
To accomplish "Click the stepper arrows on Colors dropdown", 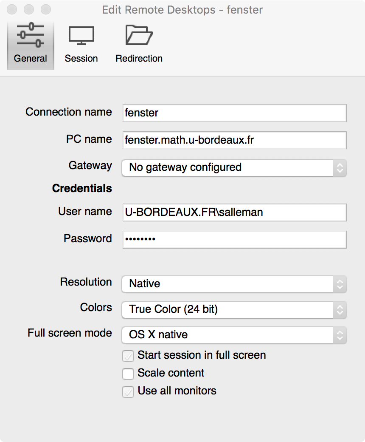I will (340, 310).
